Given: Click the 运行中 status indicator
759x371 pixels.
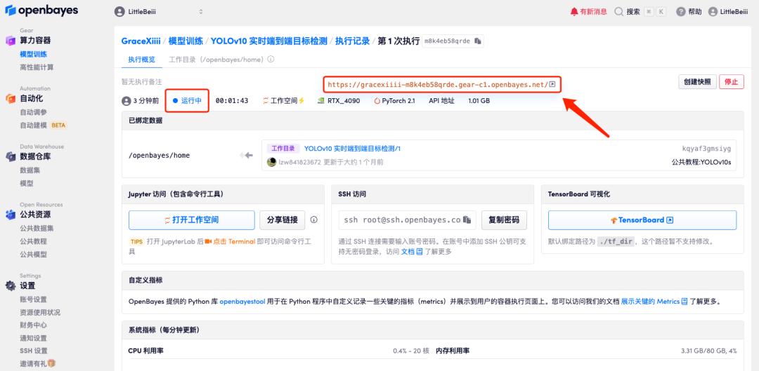Looking at the screenshot, I should tap(187, 101).
